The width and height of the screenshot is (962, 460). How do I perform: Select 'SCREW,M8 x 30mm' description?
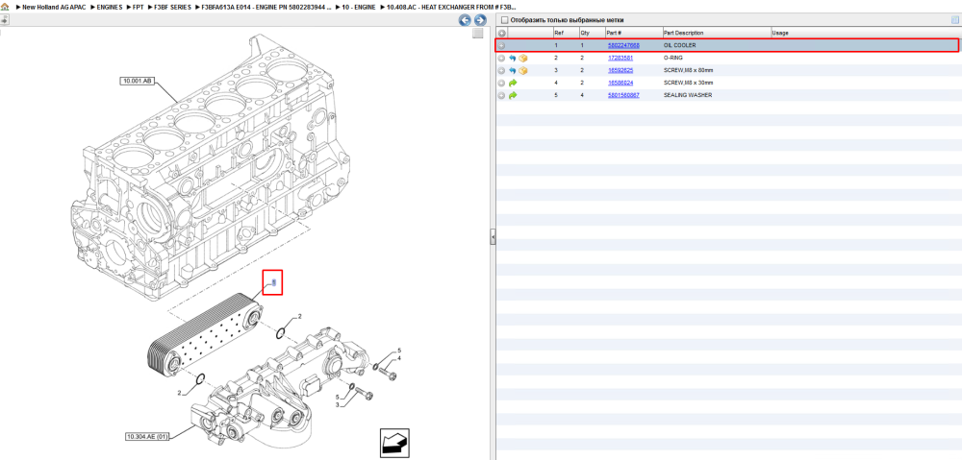(689, 83)
